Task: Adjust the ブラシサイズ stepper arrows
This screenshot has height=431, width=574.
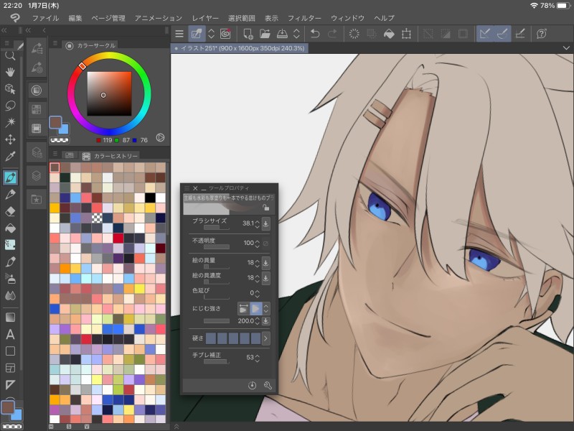Action: click(x=258, y=223)
